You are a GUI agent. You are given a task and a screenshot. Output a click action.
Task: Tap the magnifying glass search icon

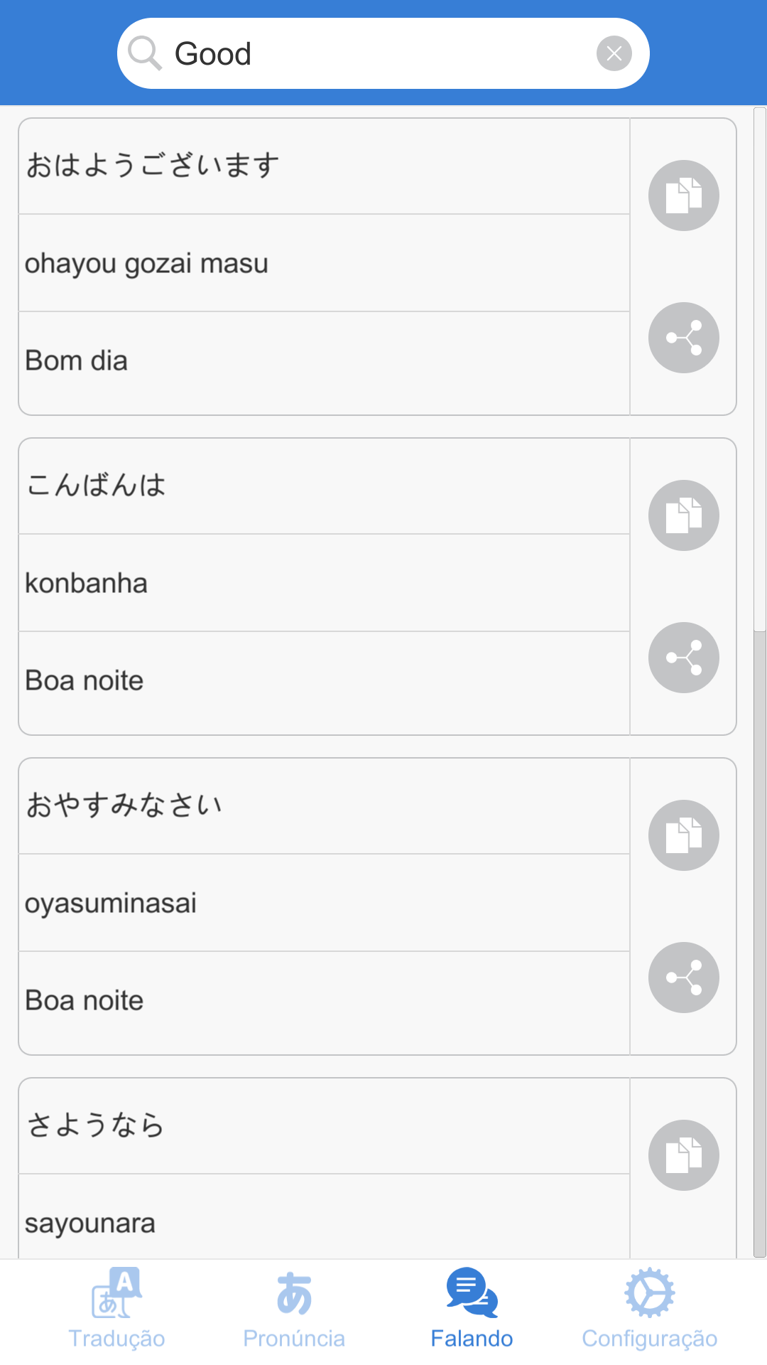[x=145, y=53]
